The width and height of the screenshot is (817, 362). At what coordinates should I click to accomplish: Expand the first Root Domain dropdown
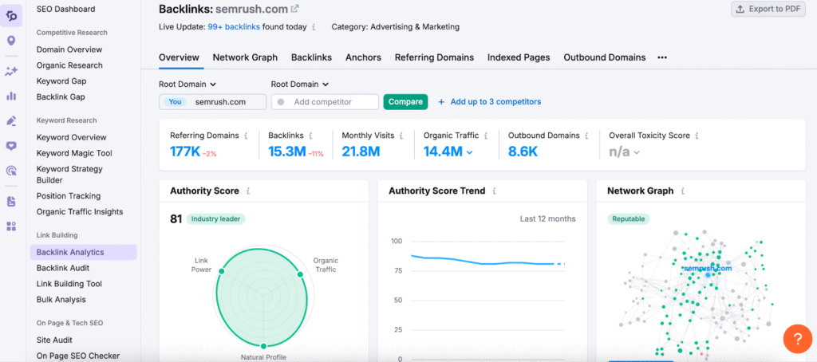click(187, 84)
